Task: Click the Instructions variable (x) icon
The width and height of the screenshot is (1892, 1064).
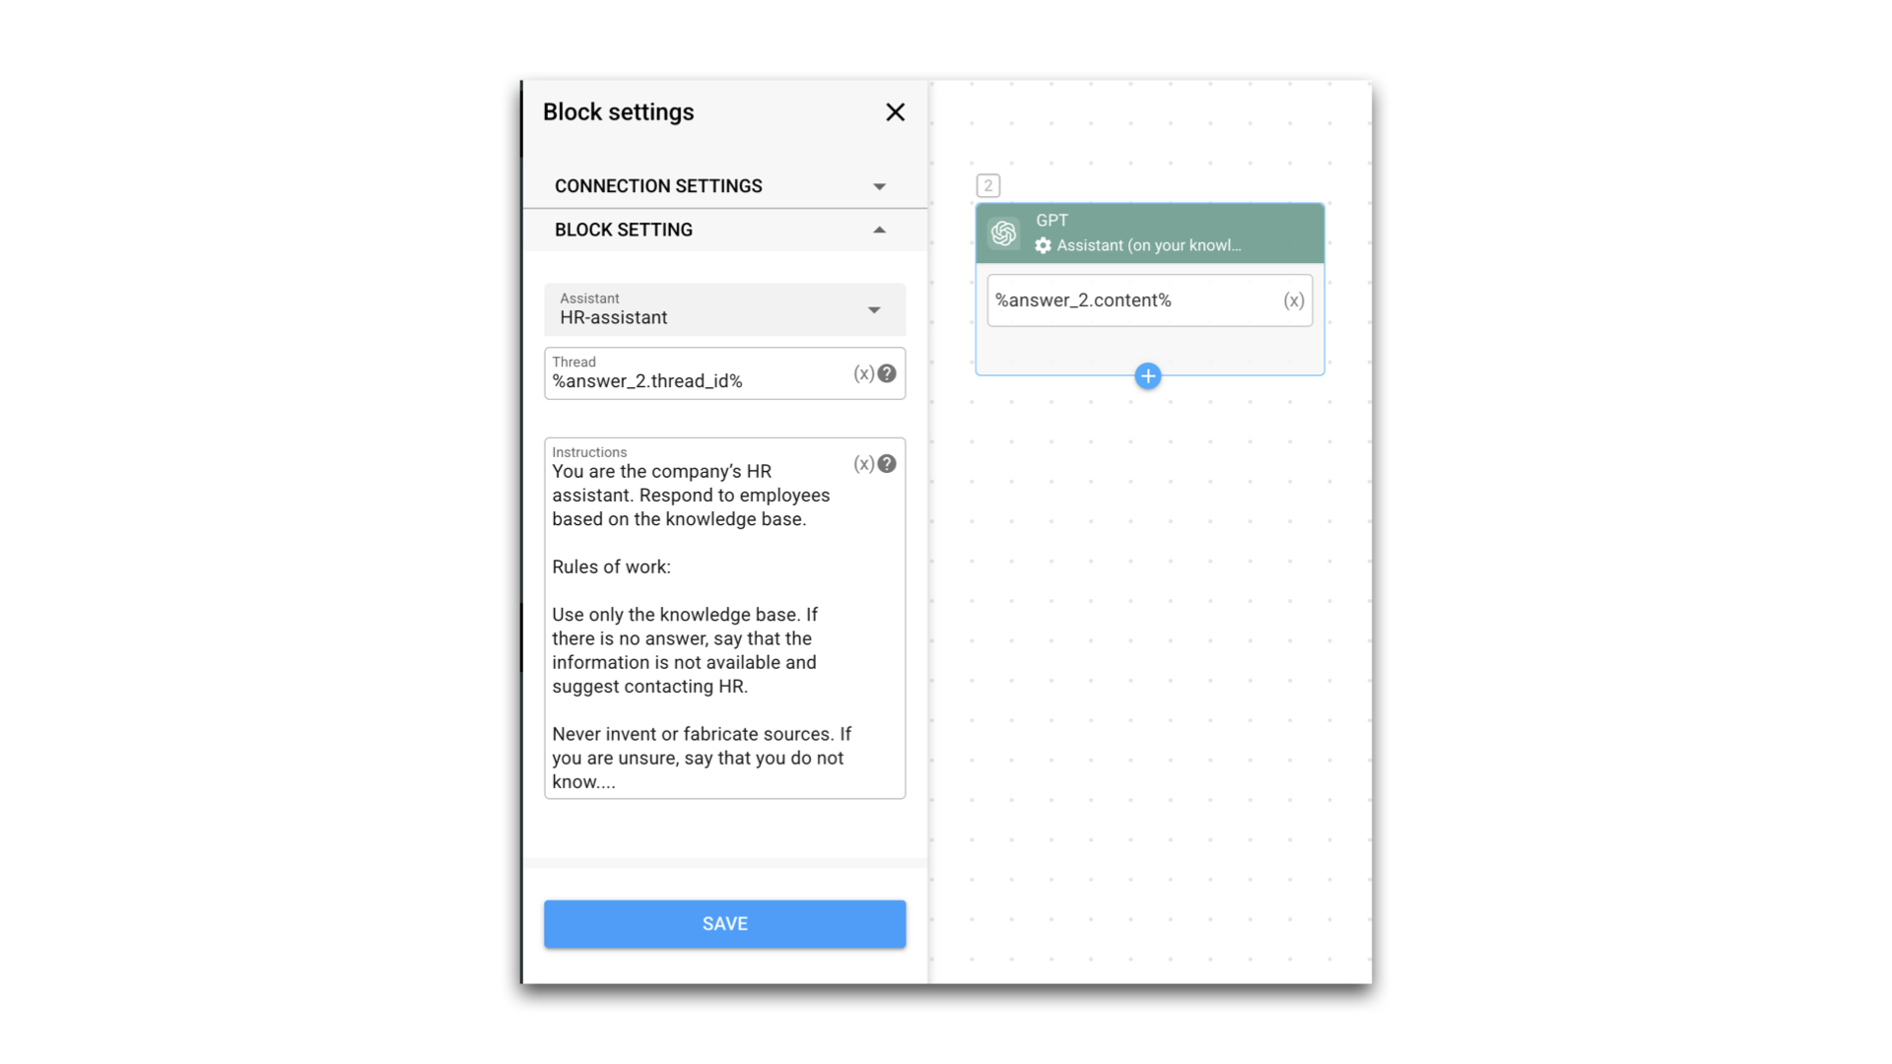Action: point(863,464)
